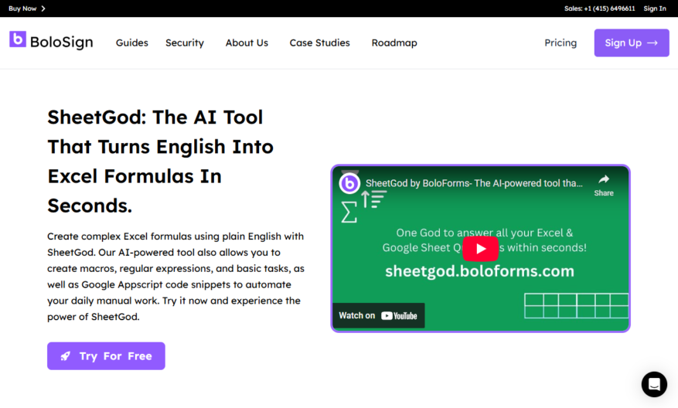Click the paragraph starting 'Create complex Excel formulas'

pos(176,277)
